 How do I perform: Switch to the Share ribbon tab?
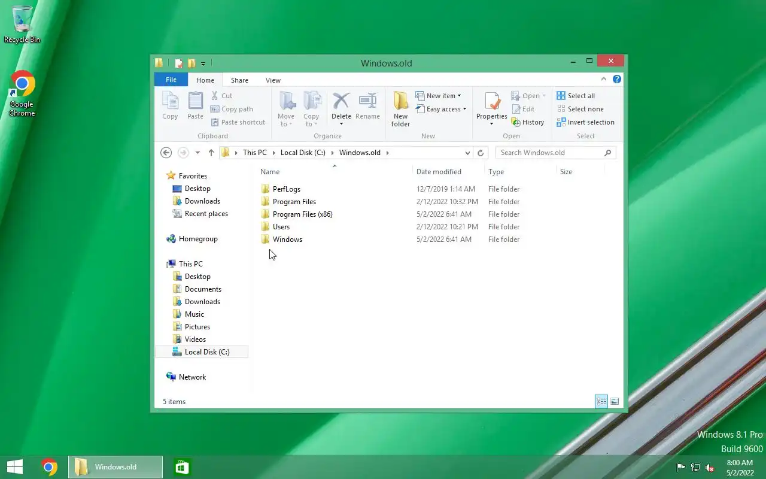[239, 80]
